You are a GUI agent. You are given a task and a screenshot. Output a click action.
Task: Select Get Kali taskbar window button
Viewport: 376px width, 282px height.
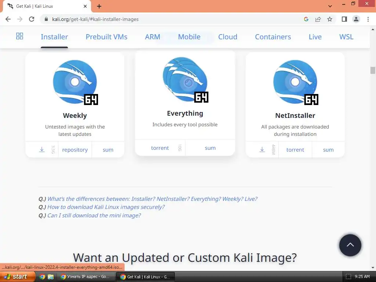coord(145,276)
